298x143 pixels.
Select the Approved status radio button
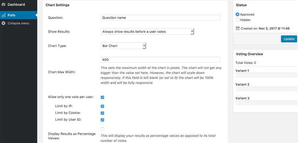237,14
